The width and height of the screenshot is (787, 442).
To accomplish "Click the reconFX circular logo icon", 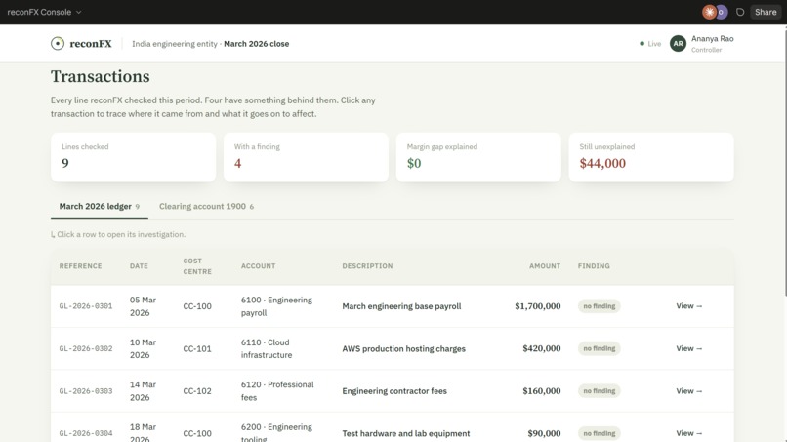I will point(58,44).
